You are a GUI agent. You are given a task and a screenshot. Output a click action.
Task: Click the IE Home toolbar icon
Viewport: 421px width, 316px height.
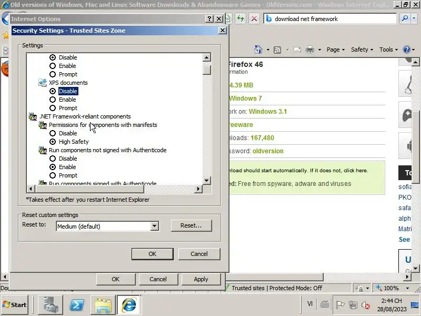point(258,50)
